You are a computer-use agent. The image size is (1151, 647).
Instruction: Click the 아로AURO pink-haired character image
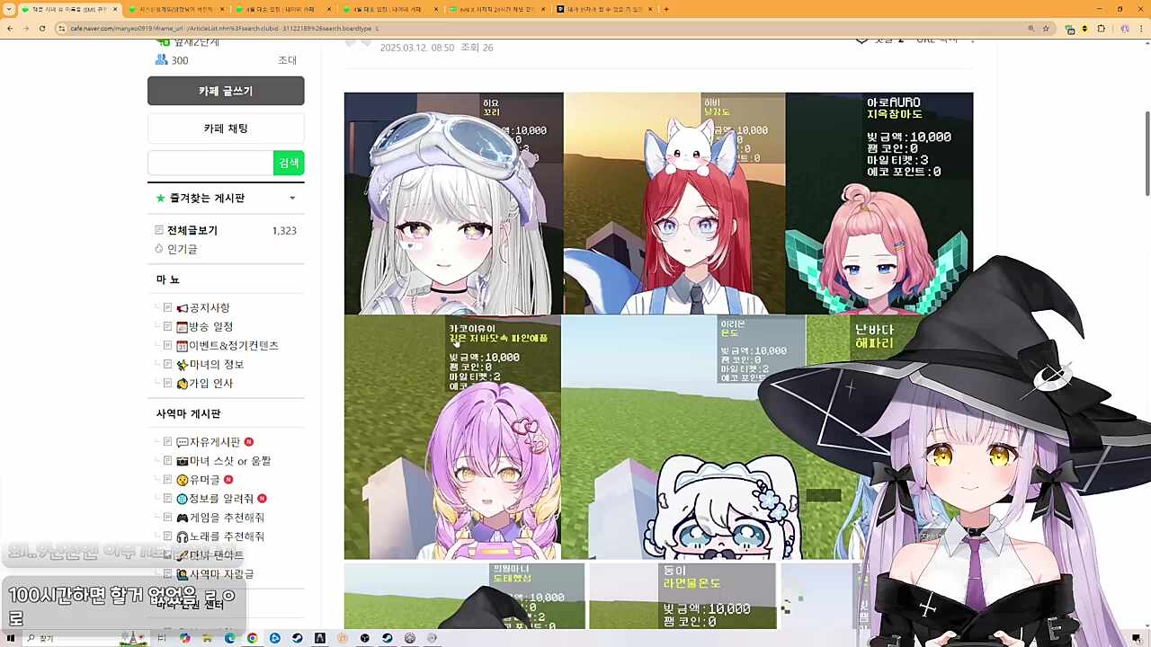[879, 203]
